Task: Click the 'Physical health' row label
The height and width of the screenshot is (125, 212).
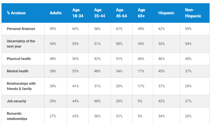Action: pyautogui.click(x=19, y=59)
